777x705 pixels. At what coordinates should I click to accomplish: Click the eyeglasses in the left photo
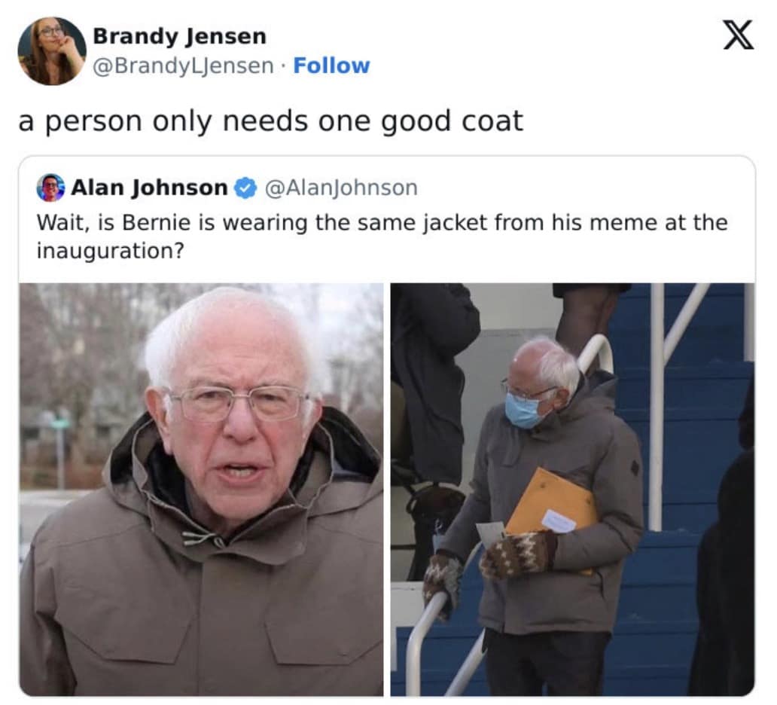pyautogui.click(x=239, y=402)
